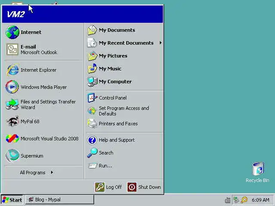Click the Supermium browser icon

click(12, 155)
